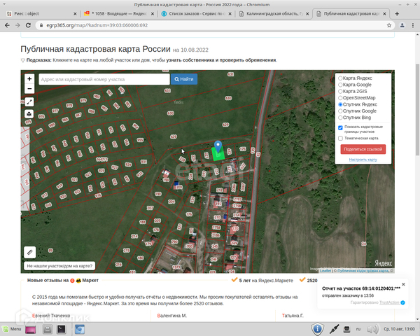Open the terminal from taskbar
420x336 pixels.
point(62,329)
